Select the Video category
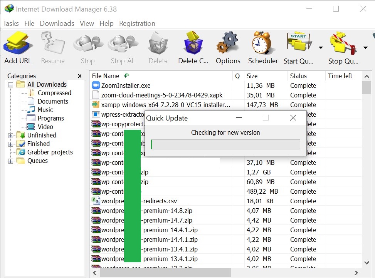The width and height of the screenshot is (375, 278). (45, 127)
